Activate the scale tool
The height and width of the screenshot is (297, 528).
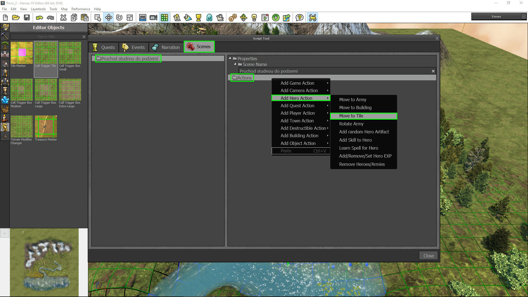(x=130, y=18)
